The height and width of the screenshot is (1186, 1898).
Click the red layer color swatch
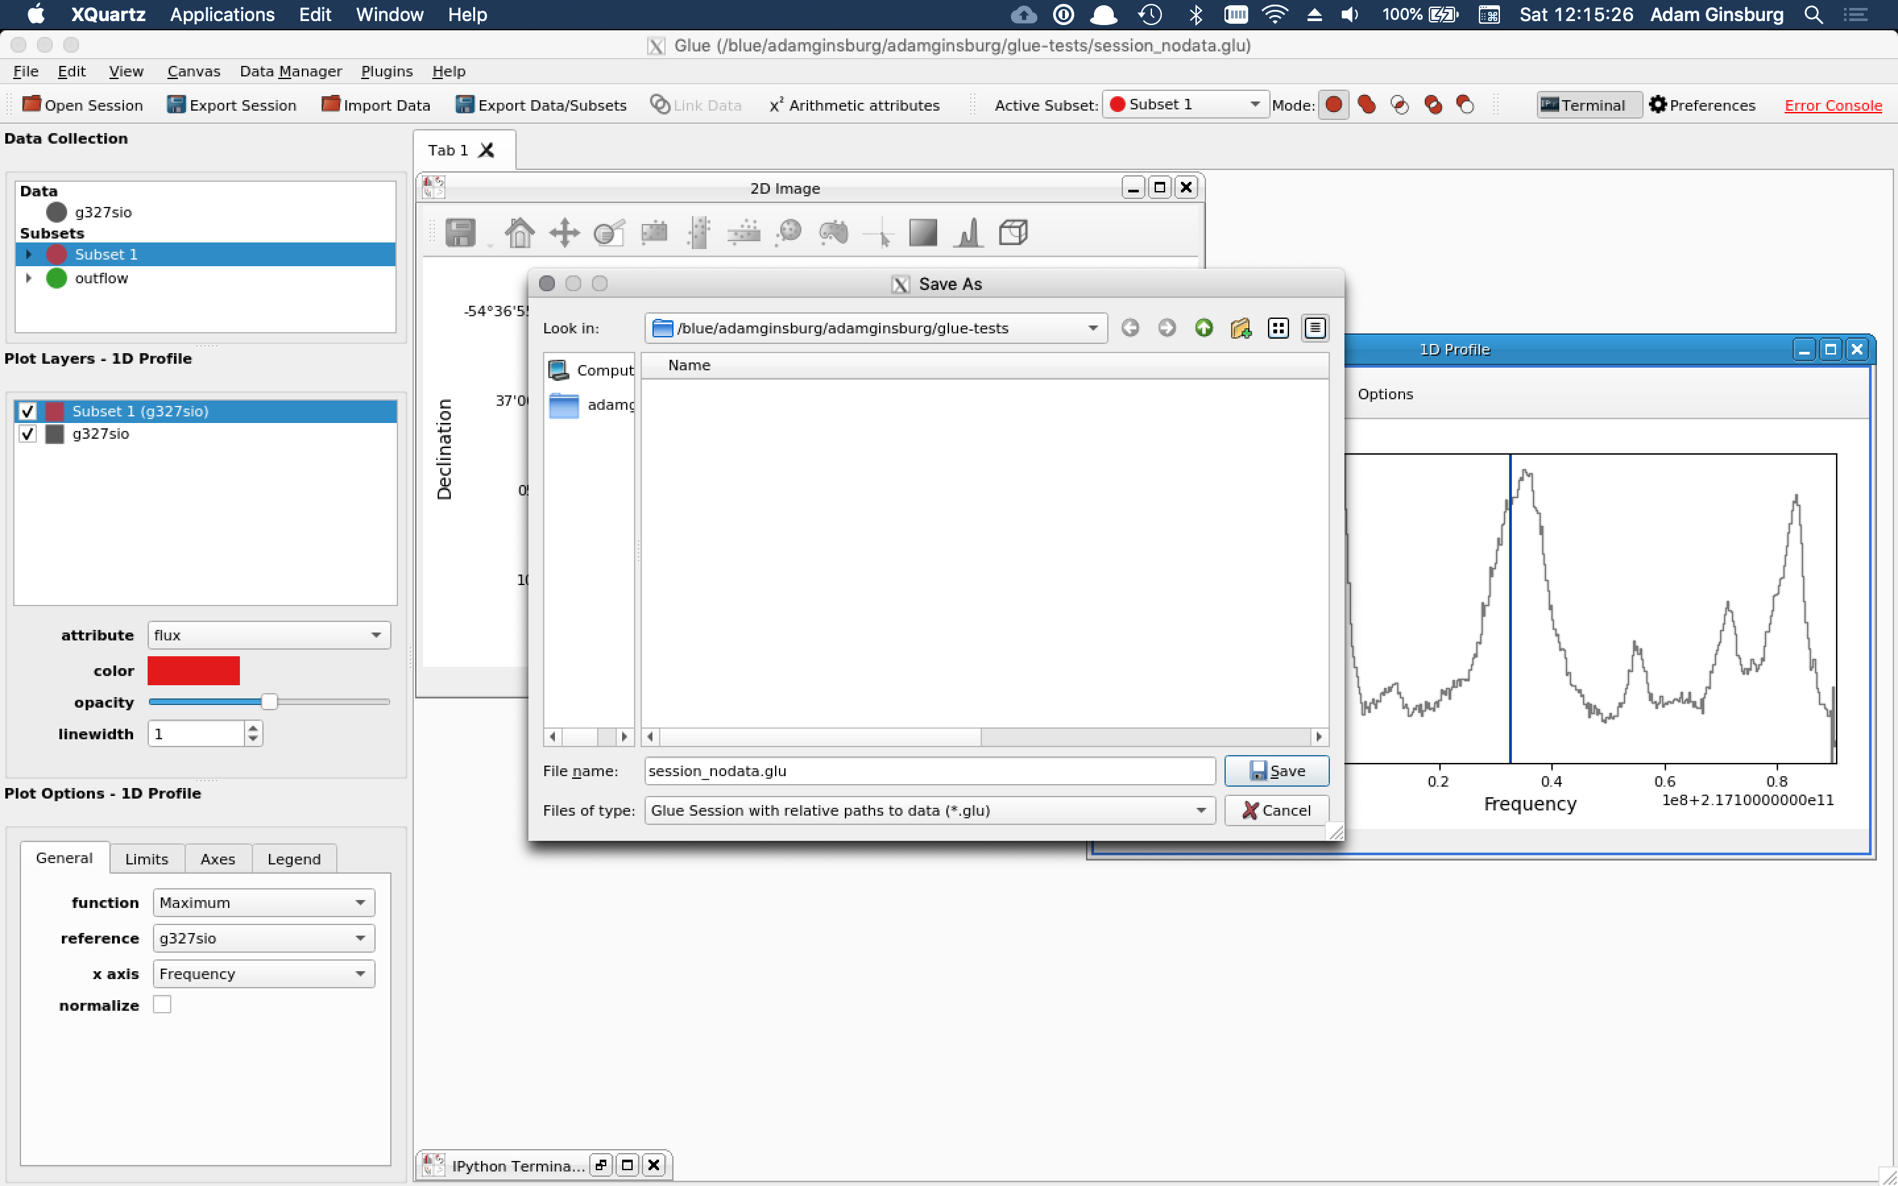(193, 671)
